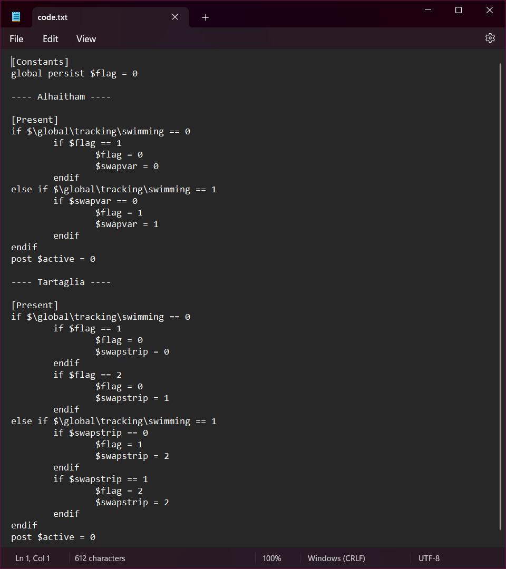Add a new tab with the plus icon

(205, 17)
